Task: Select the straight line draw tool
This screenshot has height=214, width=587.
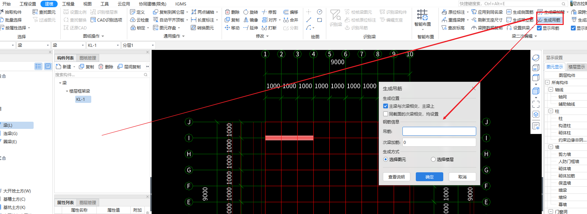Action: [309, 20]
